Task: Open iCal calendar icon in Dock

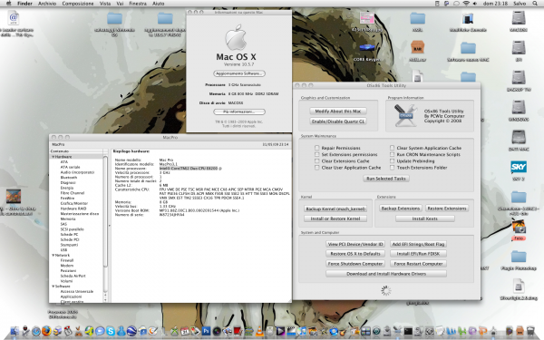Action: tap(185, 331)
